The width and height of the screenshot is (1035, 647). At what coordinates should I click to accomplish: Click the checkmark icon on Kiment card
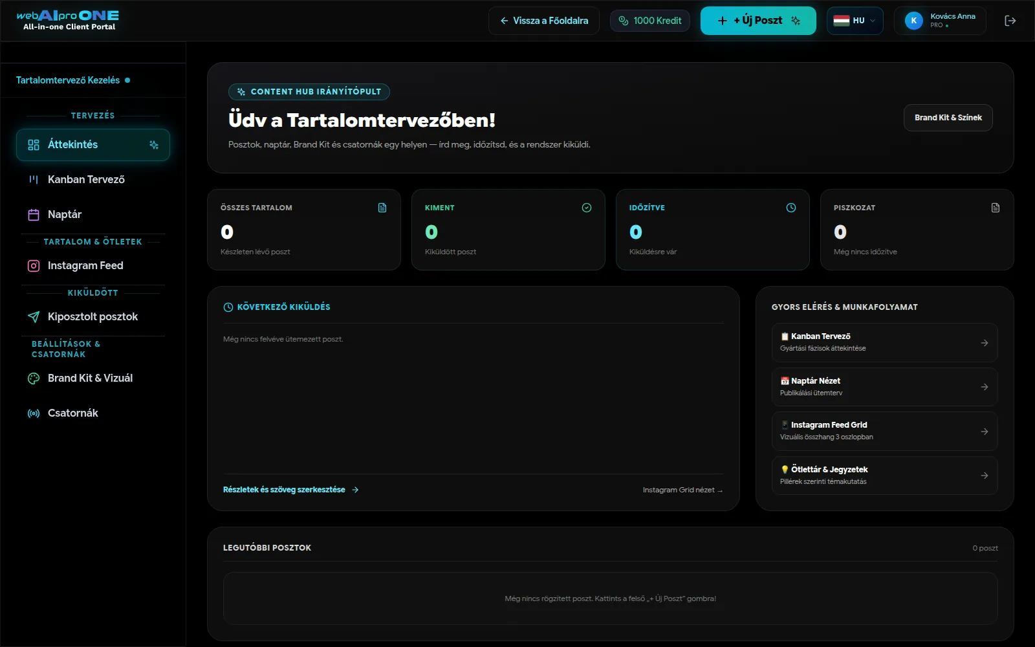[x=587, y=208]
